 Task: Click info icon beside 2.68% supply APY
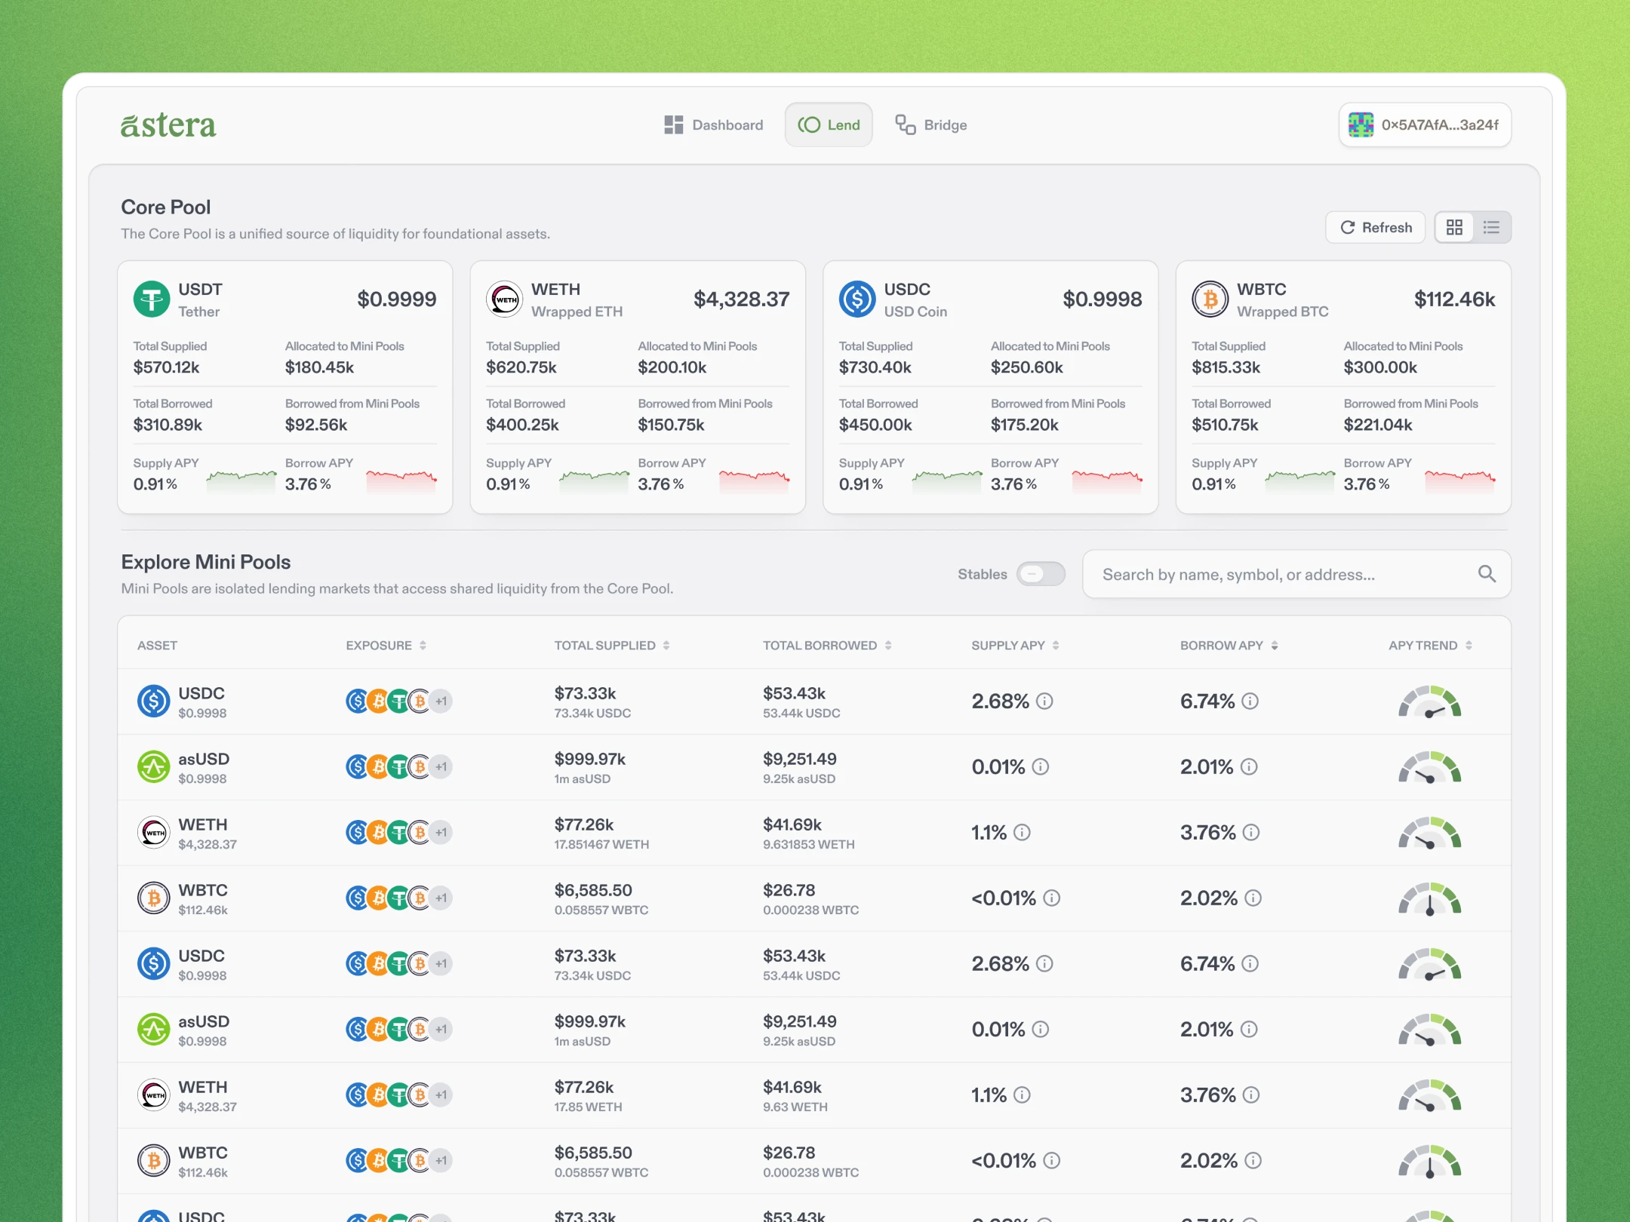[1044, 702]
